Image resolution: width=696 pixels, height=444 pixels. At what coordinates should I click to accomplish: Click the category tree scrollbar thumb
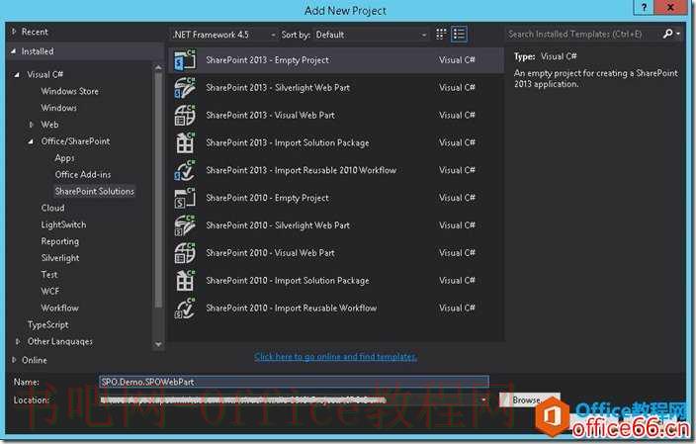click(x=158, y=191)
